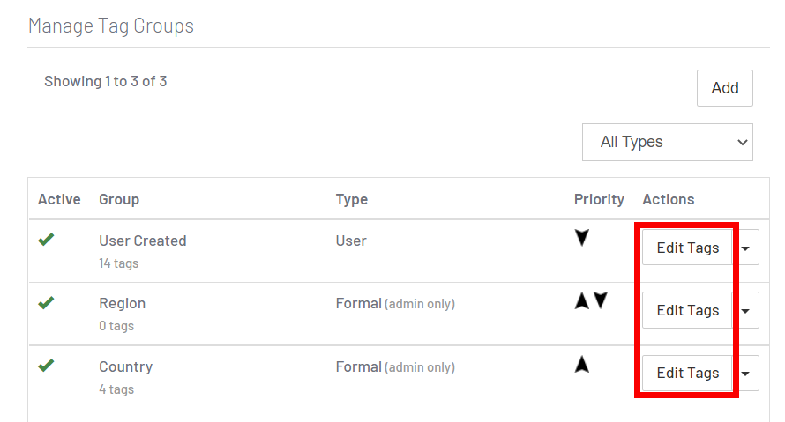785x422 pixels.
Task: Edit Tags for Country group
Action: pos(687,374)
